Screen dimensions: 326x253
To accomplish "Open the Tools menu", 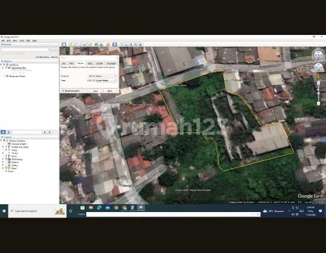I will (22, 40).
